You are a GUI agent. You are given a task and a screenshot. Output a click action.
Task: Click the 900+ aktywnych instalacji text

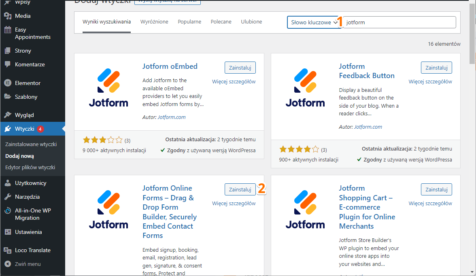309,160
